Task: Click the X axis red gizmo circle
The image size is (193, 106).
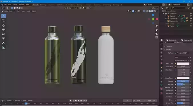Action: click(157, 19)
